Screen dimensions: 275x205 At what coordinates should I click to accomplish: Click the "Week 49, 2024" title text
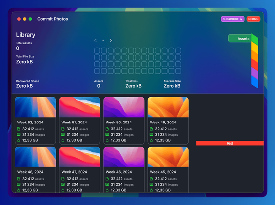tap(163, 123)
